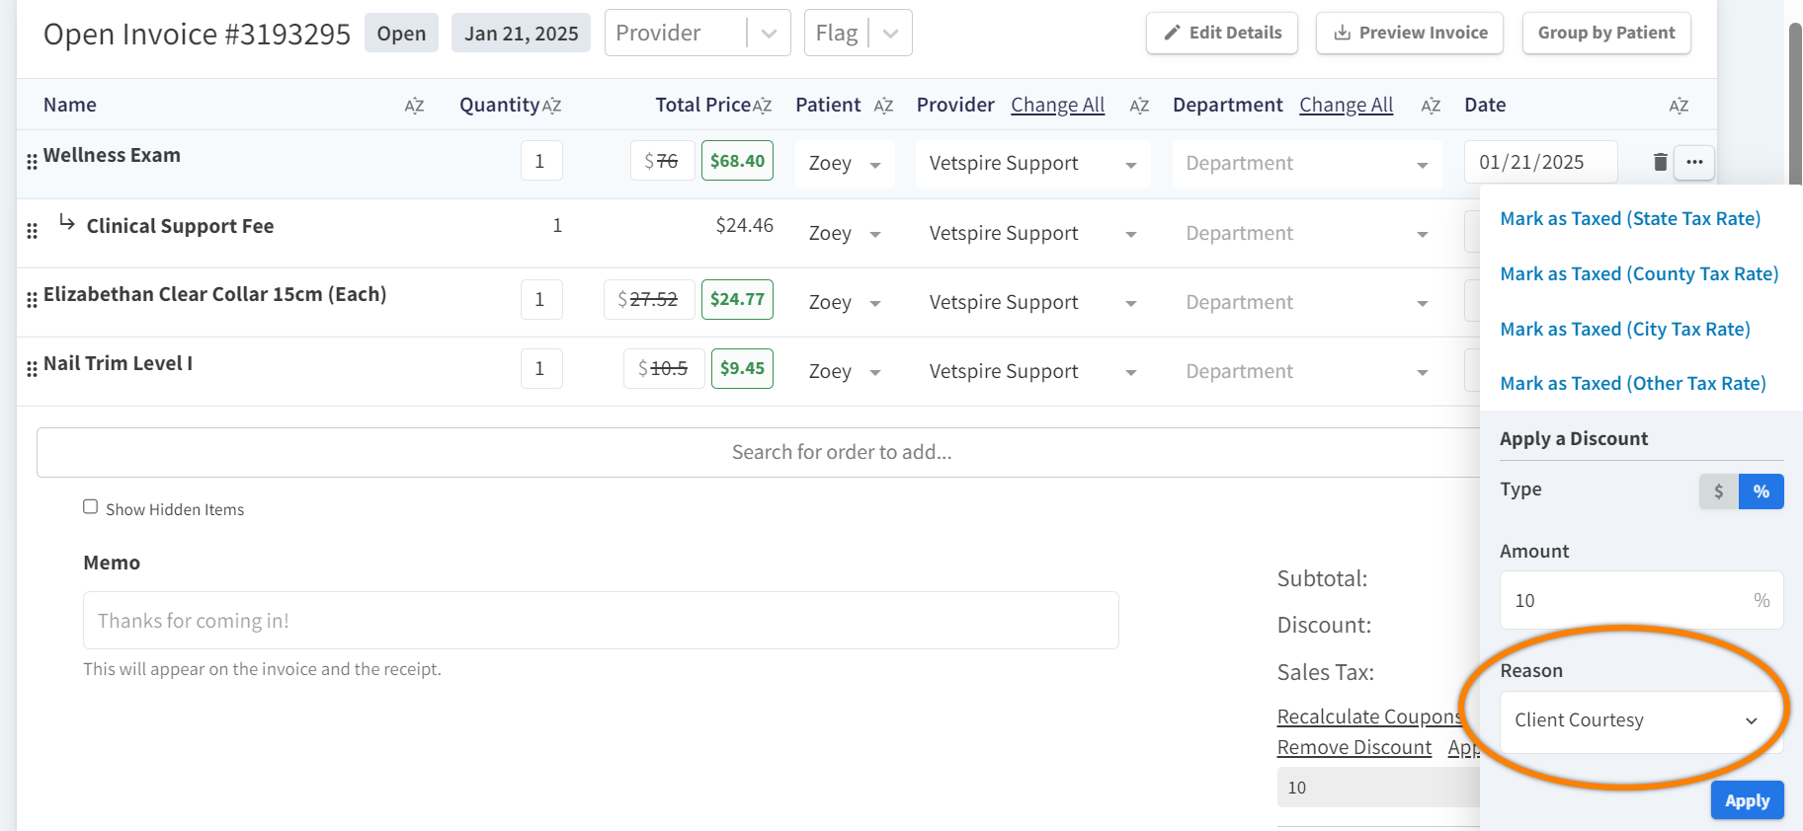The height and width of the screenshot is (831, 1803).
Task: Sort the Date column A-Z icon
Action: 1679,106
